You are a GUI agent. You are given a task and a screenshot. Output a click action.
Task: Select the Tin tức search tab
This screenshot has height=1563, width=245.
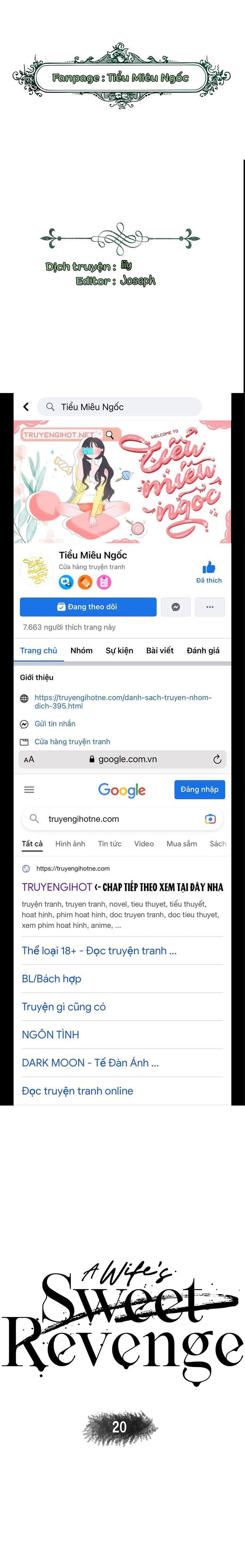(109, 843)
